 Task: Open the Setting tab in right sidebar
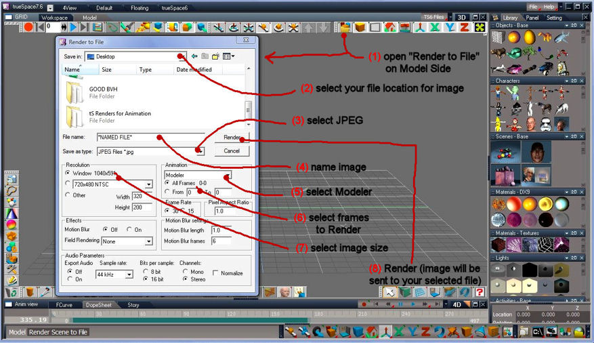[x=554, y=18]
